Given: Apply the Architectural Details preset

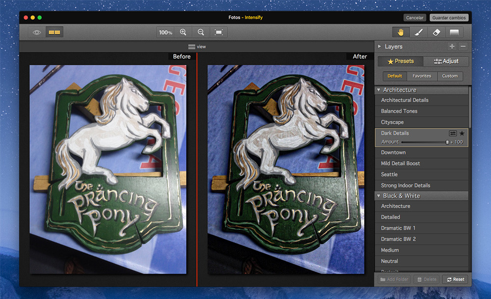Looking at the screenshot, I should coord(421,100).
